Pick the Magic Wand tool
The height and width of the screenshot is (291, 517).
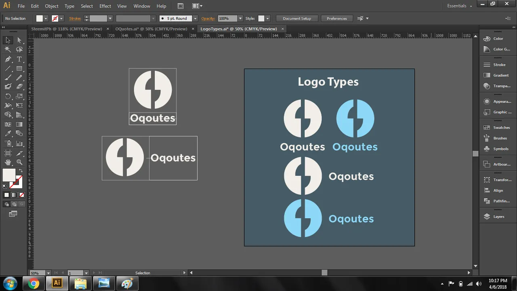tap(8, 49)
